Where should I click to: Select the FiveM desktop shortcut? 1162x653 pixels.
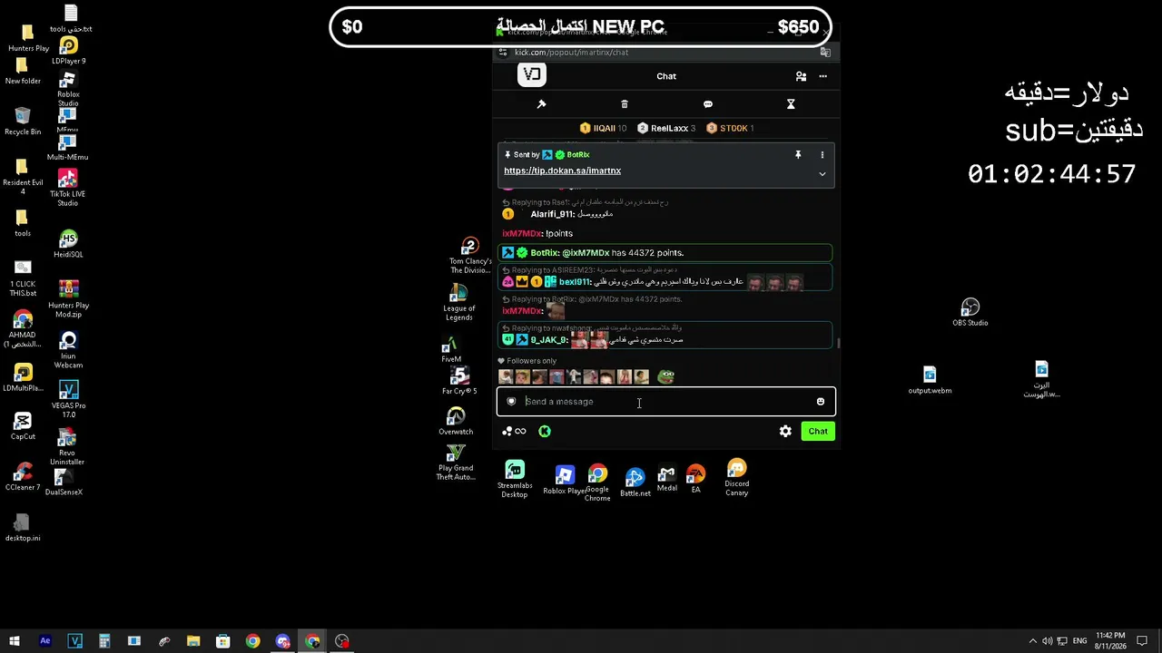pyautogui.click(x=451, y=350)
